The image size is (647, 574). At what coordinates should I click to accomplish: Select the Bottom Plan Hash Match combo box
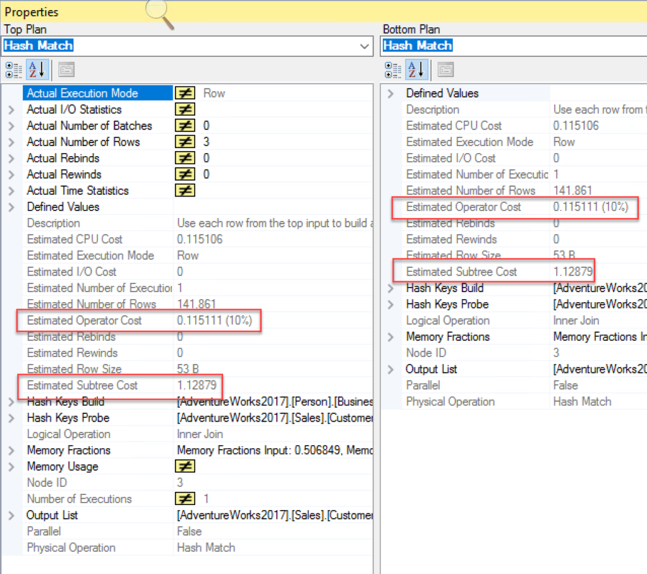pos(513,46)
